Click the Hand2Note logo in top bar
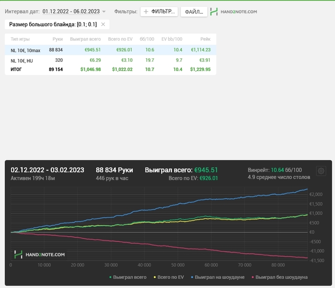335x288 pixels. 234,12
